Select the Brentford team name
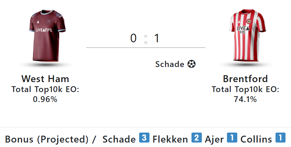The width and height of the screenshot is (291, 147). pos(245,79)
